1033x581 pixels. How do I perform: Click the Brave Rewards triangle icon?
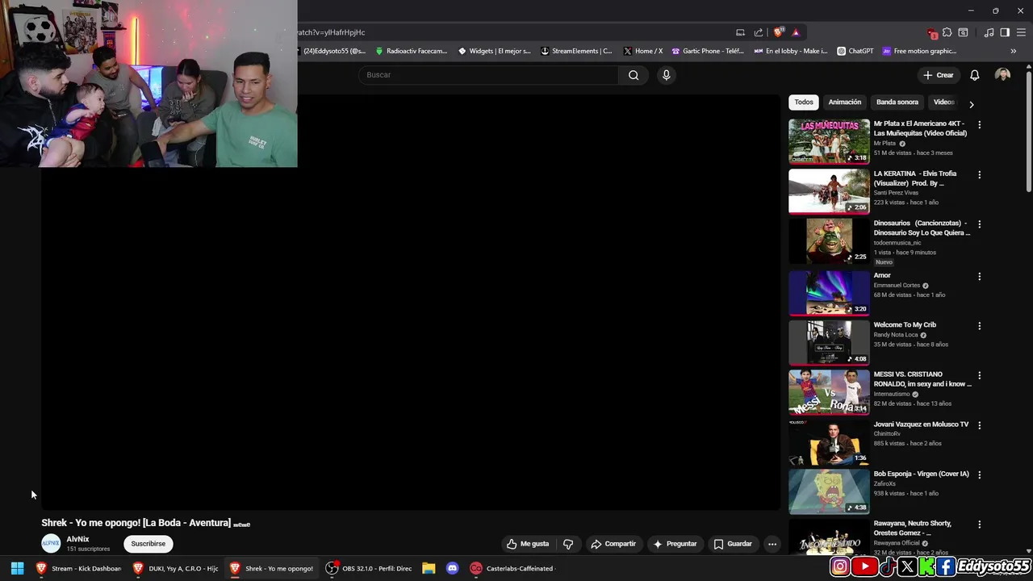[796, 32]
